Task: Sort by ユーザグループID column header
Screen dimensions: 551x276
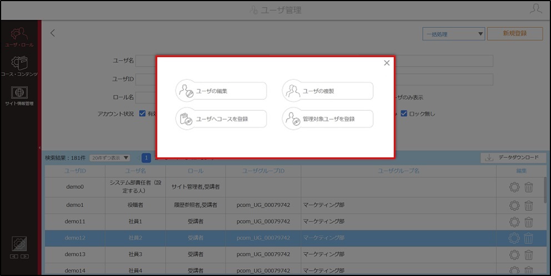Action: 263,171
